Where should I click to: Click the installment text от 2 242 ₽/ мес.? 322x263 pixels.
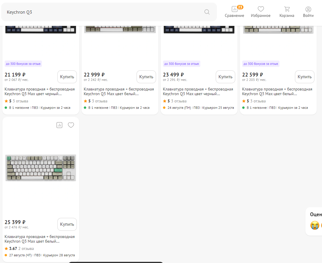click(96, 80)
